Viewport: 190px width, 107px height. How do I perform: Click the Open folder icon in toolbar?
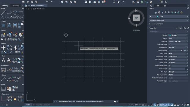[28, 2]
